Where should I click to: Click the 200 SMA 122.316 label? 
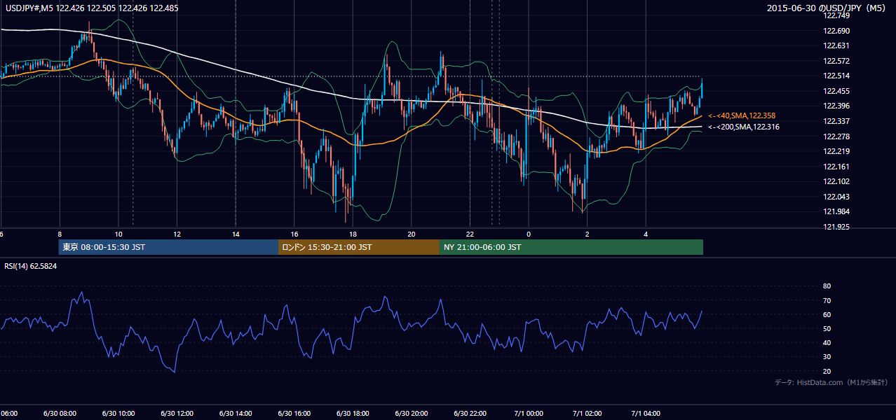[x=743, y=127]
